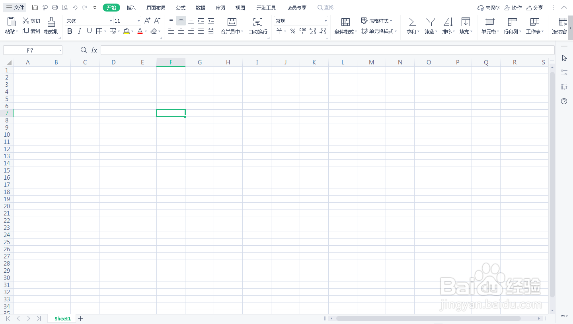The width and height of the screenshot is (573, 324).
Task: Click the Cut (剪切) scissors button
Action: [31, 21]
